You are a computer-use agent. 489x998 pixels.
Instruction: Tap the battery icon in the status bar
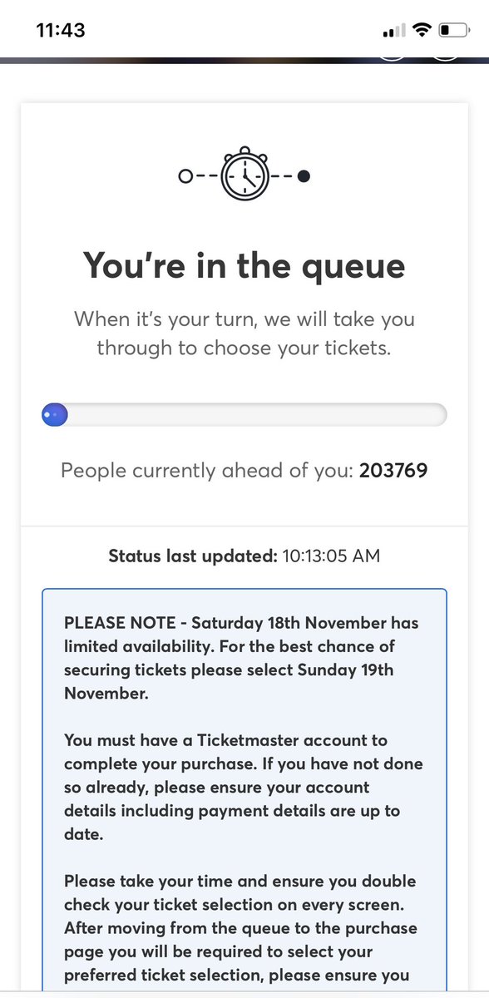tap(454, 31)
